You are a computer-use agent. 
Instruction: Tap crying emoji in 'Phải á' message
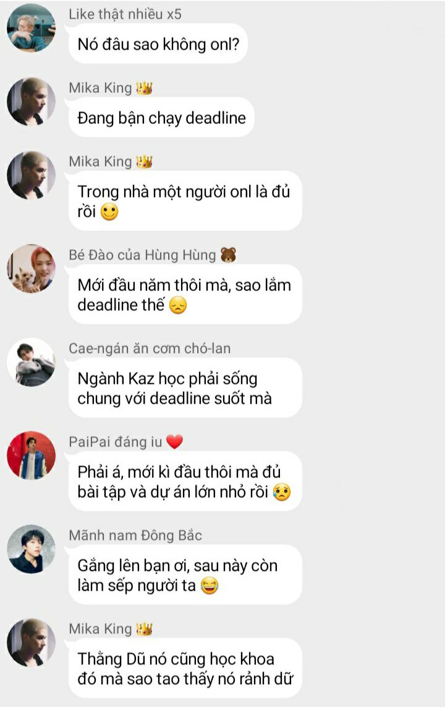click(282, 492)
